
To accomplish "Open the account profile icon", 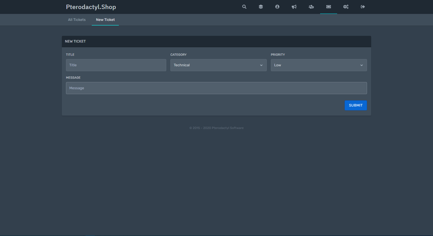I will (x=277, y=7).
